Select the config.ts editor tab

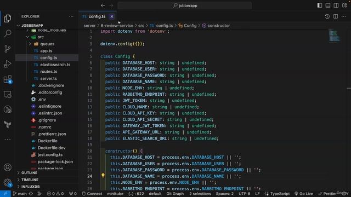(97, 16)
